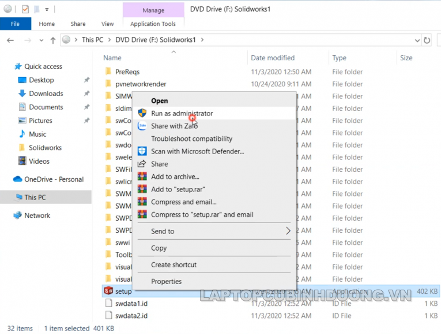Click the Manage contextual tab
This screenshot has height=334, width=441.
coord(153,10)
